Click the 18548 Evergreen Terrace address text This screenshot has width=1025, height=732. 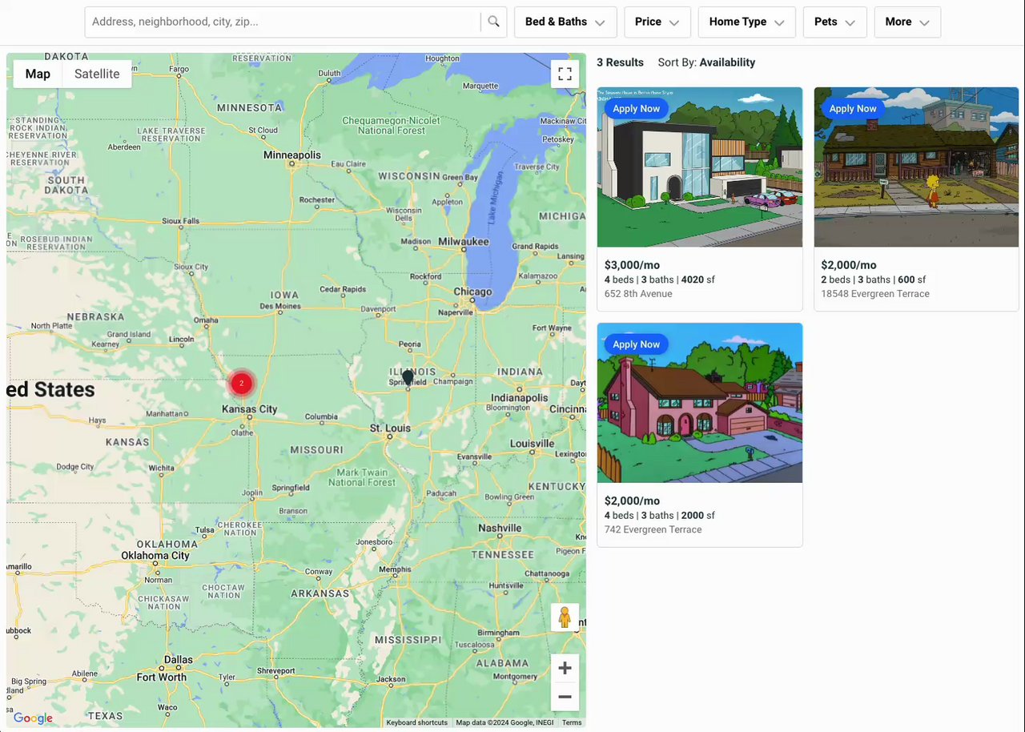point(875,294)
